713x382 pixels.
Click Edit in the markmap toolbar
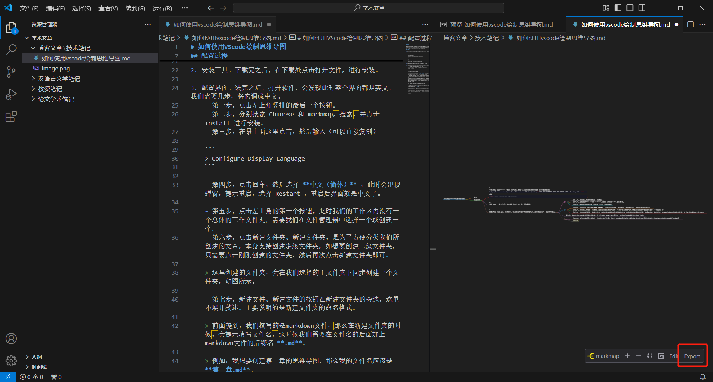point(673,356)
